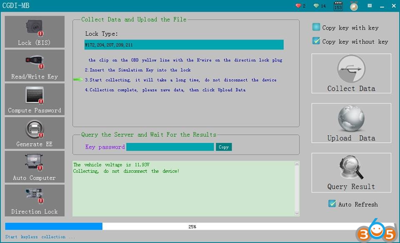
Task: Open the Lock (EIS) module
Action: [35, 32]
